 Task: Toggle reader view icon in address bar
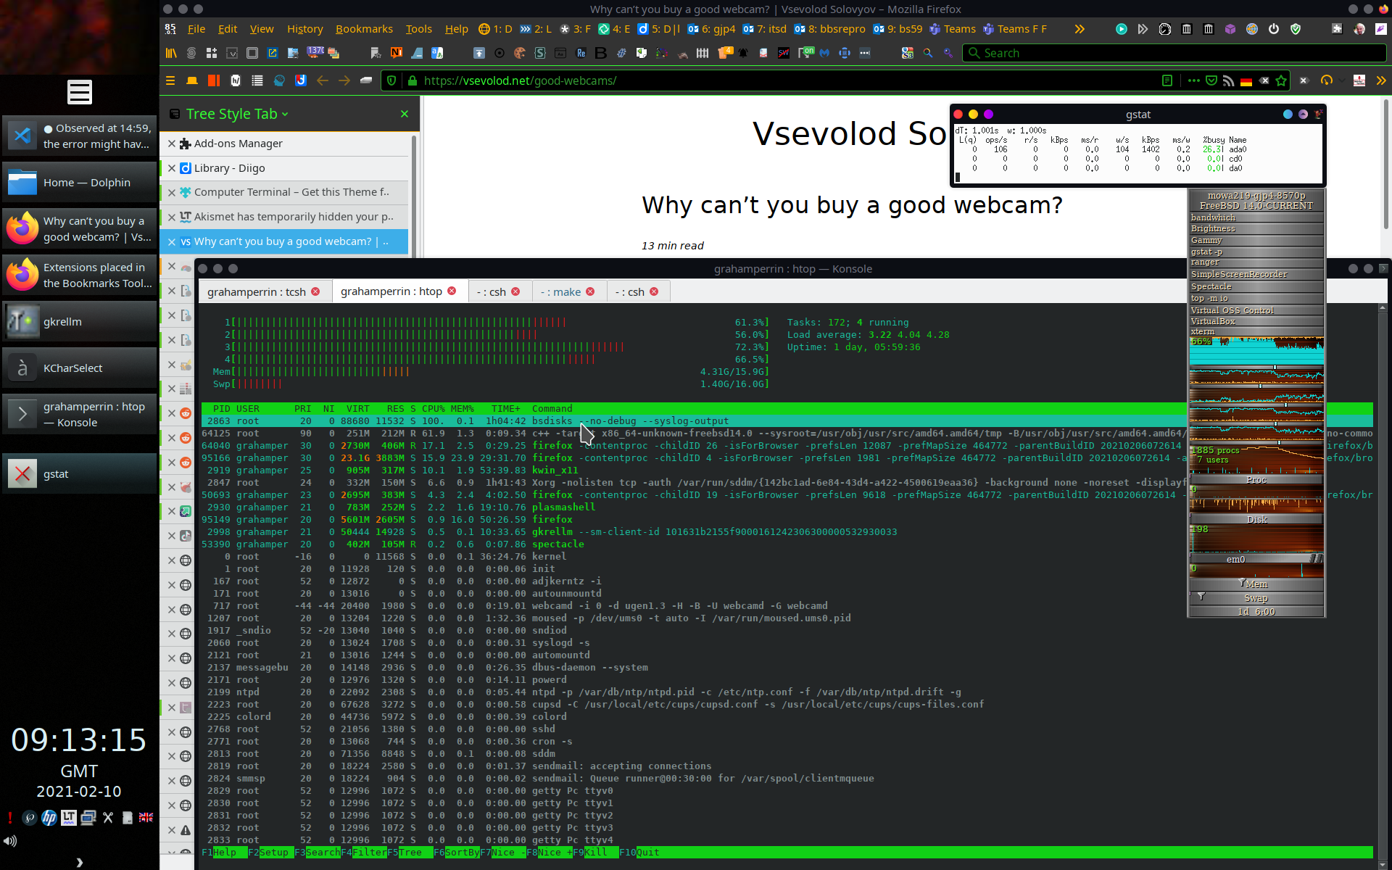1167,80
